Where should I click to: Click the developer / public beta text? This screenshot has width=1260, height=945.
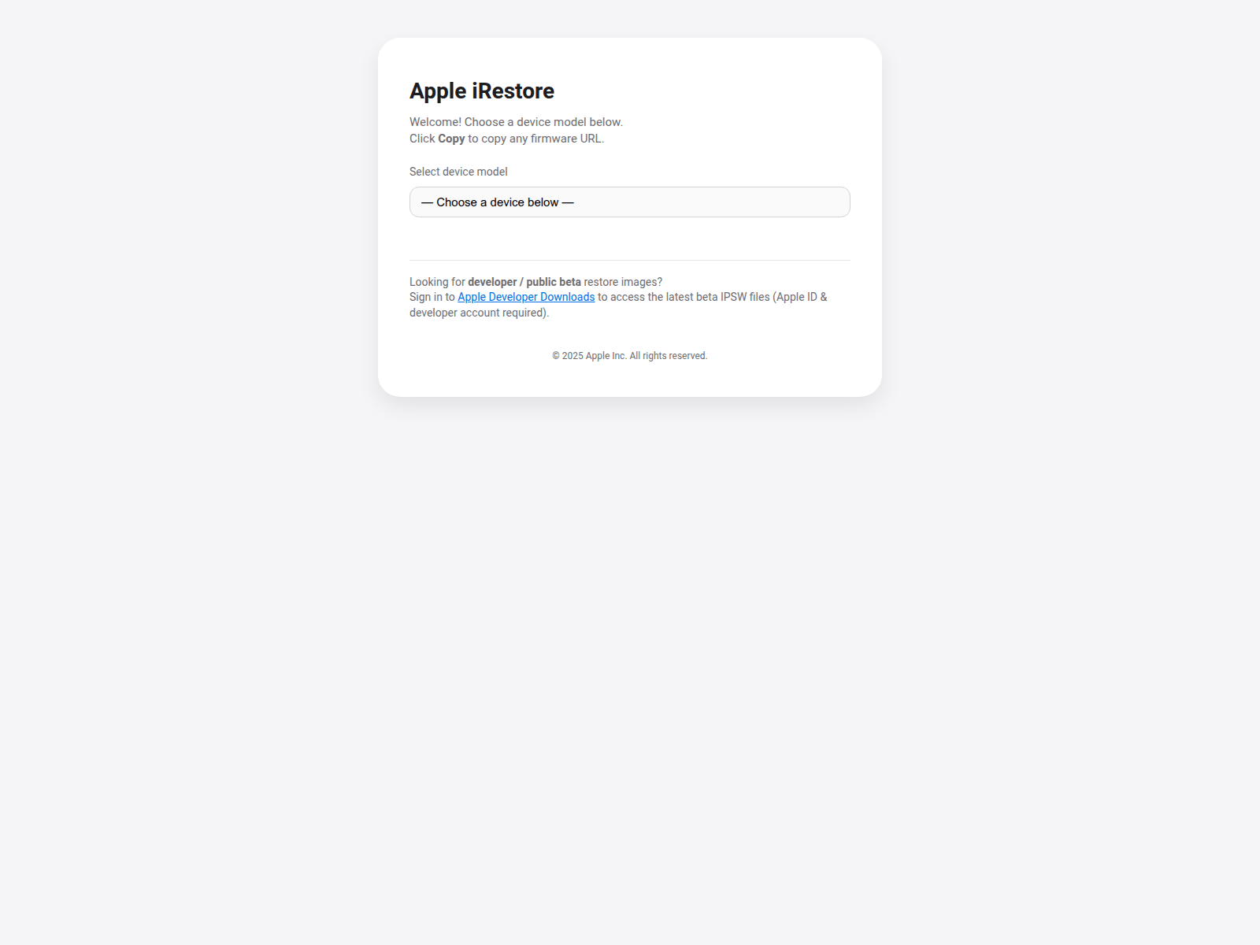point(524,281)
